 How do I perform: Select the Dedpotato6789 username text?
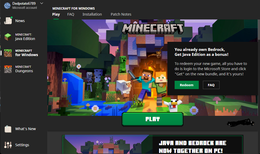pos(24,3)
